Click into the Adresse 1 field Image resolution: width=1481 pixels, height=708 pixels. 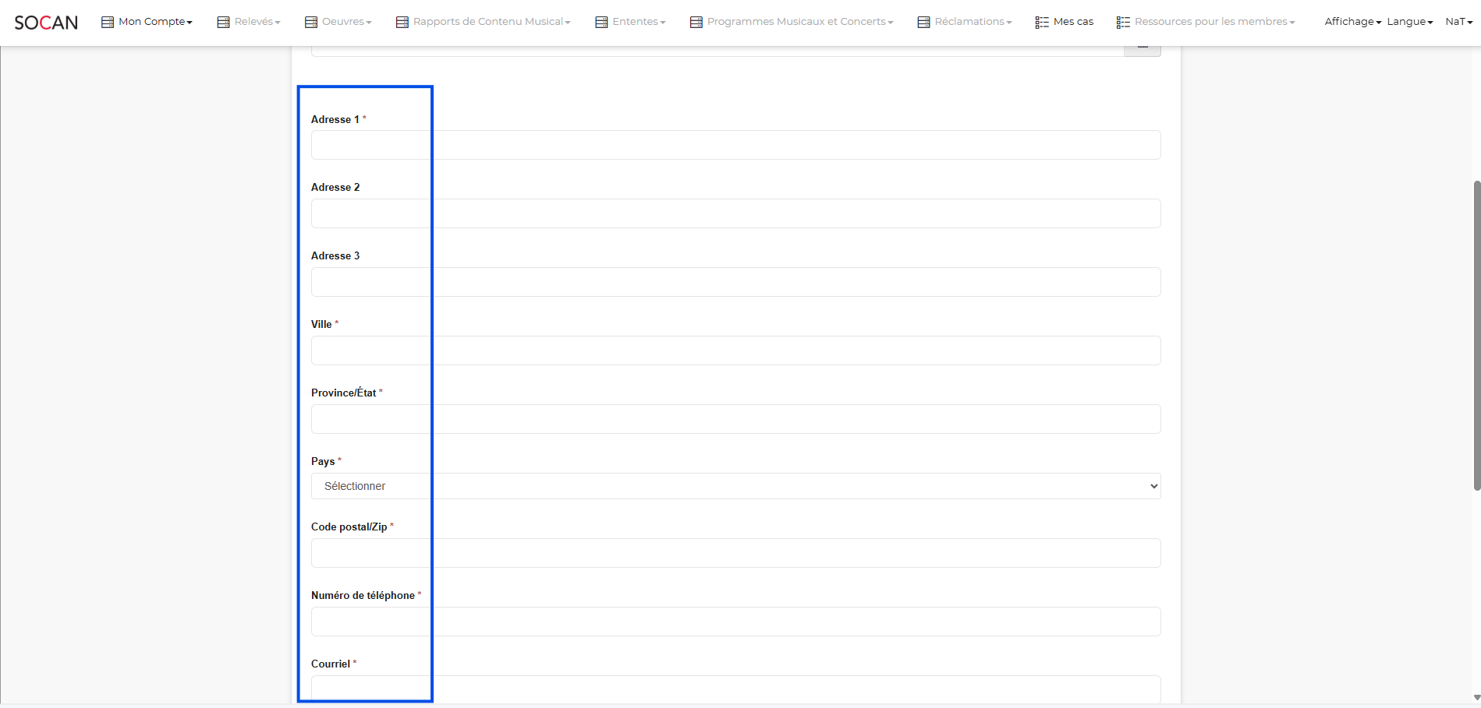click(735, 145)
